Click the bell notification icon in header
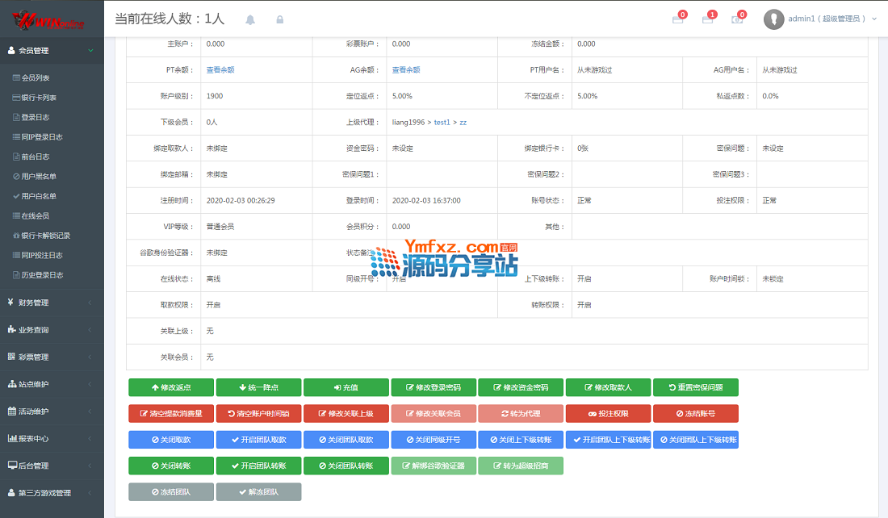Image resolution: width=888 pixels, height=518 pixels. 250,19
